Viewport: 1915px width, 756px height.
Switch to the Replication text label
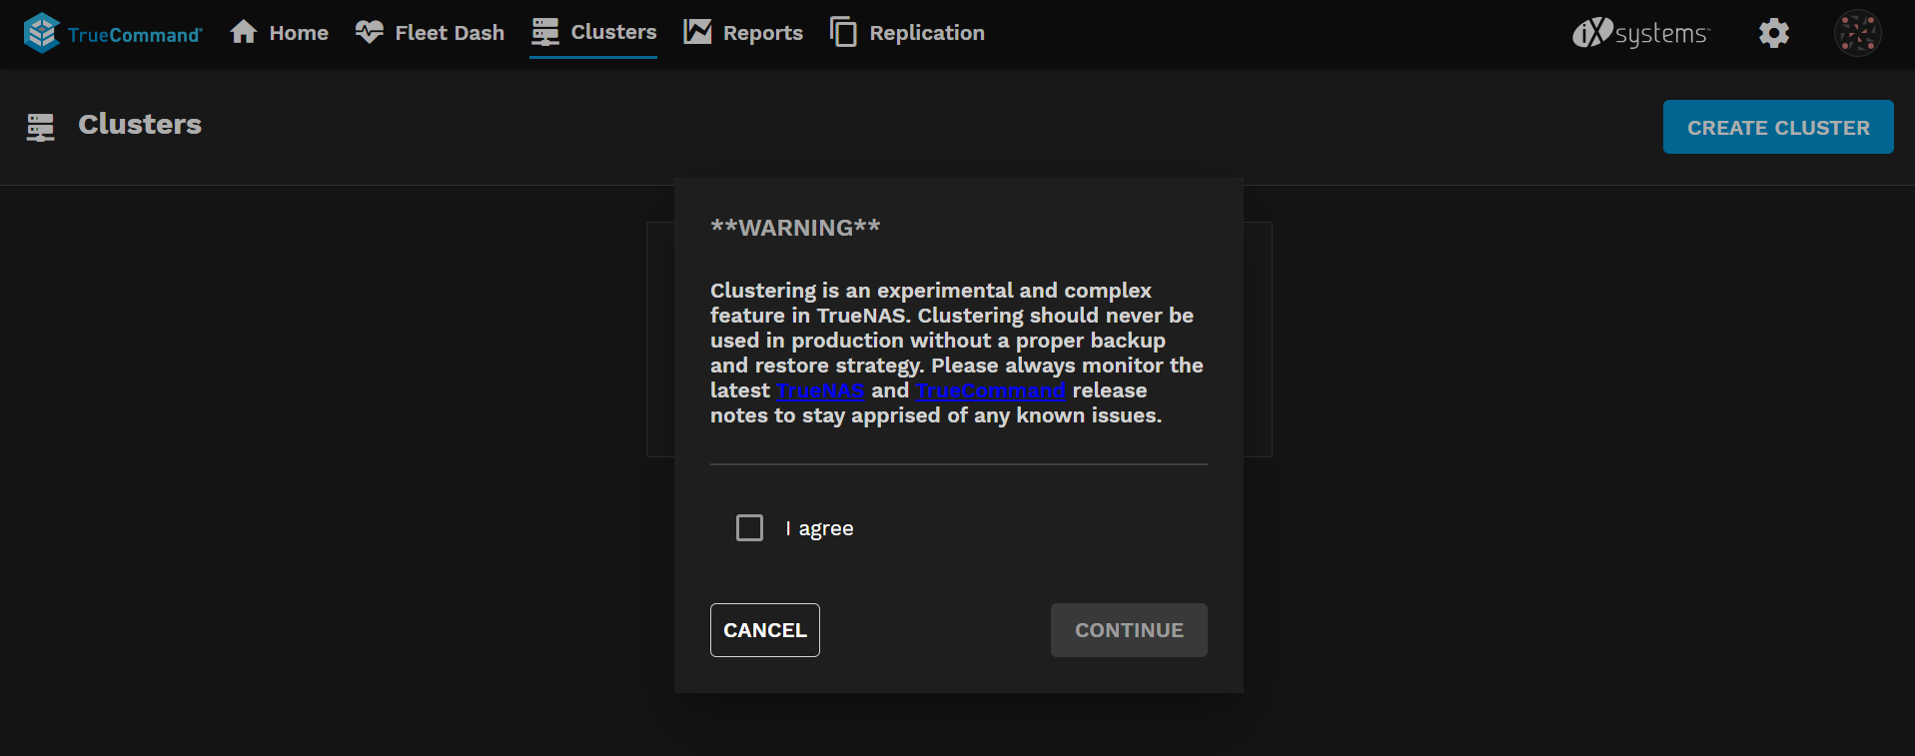point(926,33)
